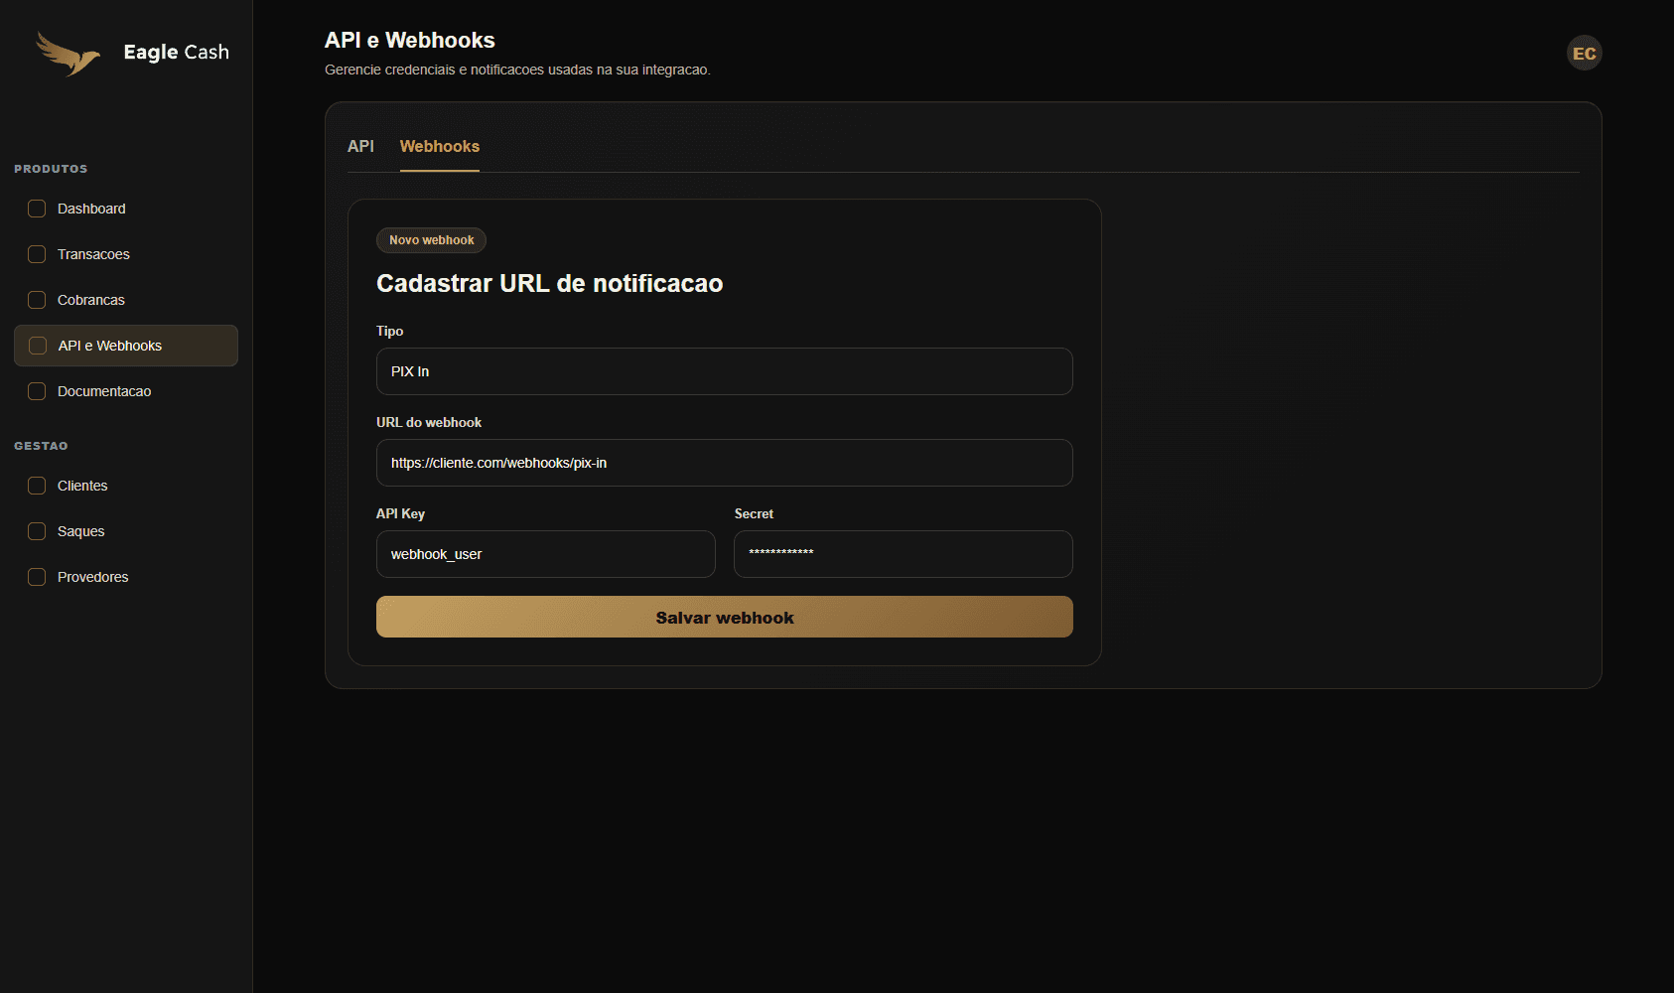Click the Documentacao sidebar icon
The width and height of the screenshot is (1674, 993).
click(x=37, y=391)
